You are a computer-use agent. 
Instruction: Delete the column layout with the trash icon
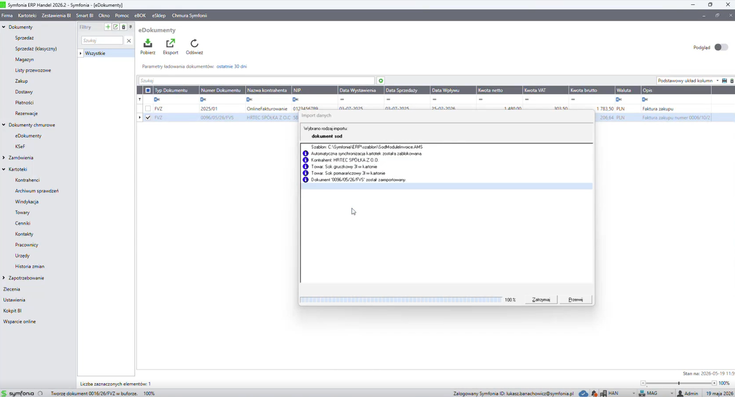coord(732,81)
